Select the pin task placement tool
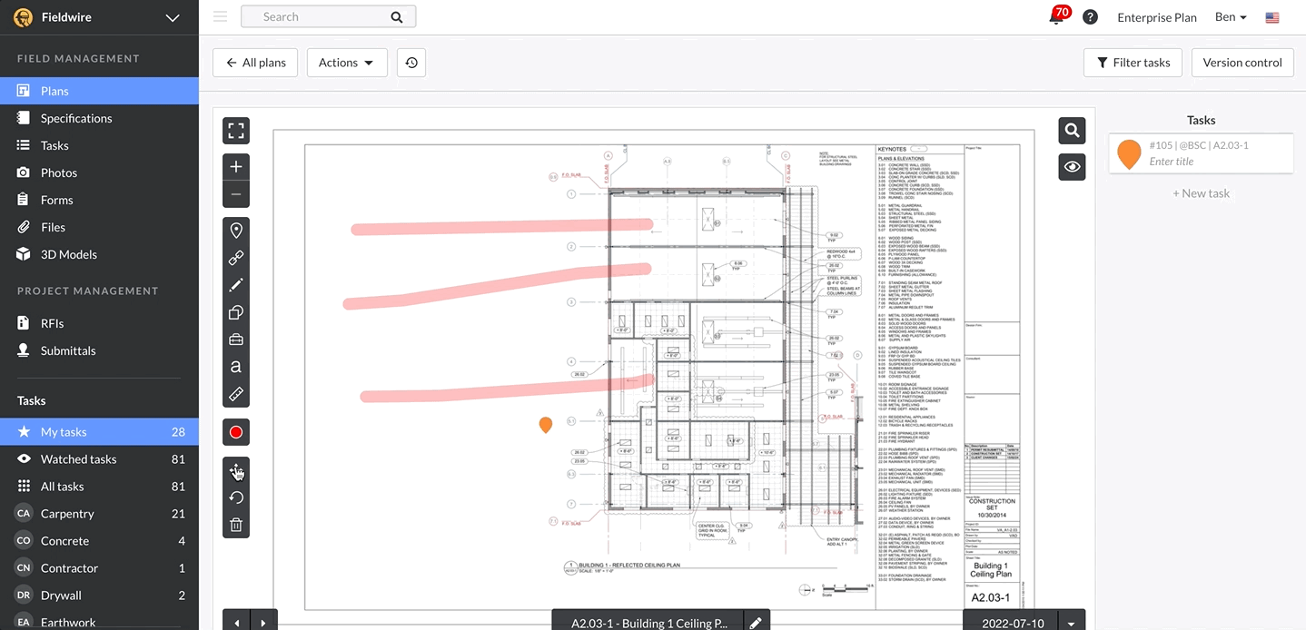 pyautogui.click(x=236, y=231)
